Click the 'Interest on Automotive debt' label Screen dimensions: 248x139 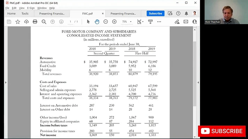tap(59, 105)
